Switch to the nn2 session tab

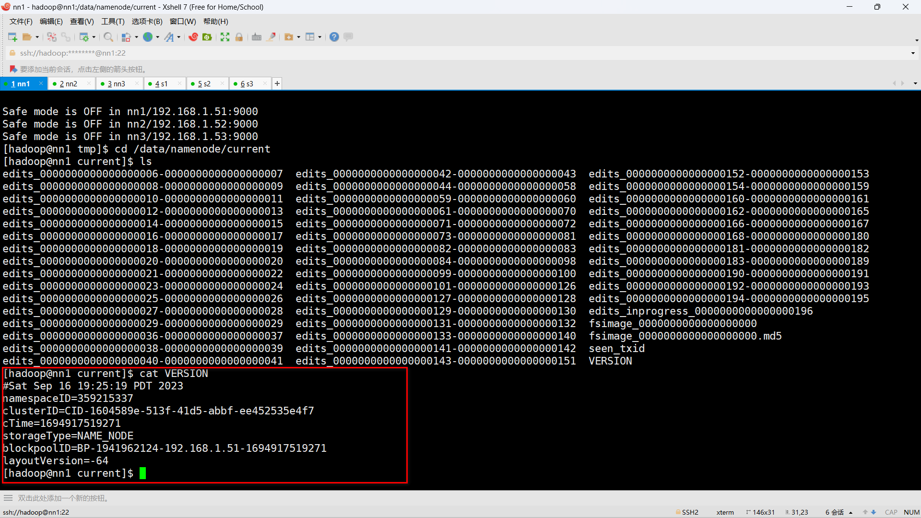(69, 83)
